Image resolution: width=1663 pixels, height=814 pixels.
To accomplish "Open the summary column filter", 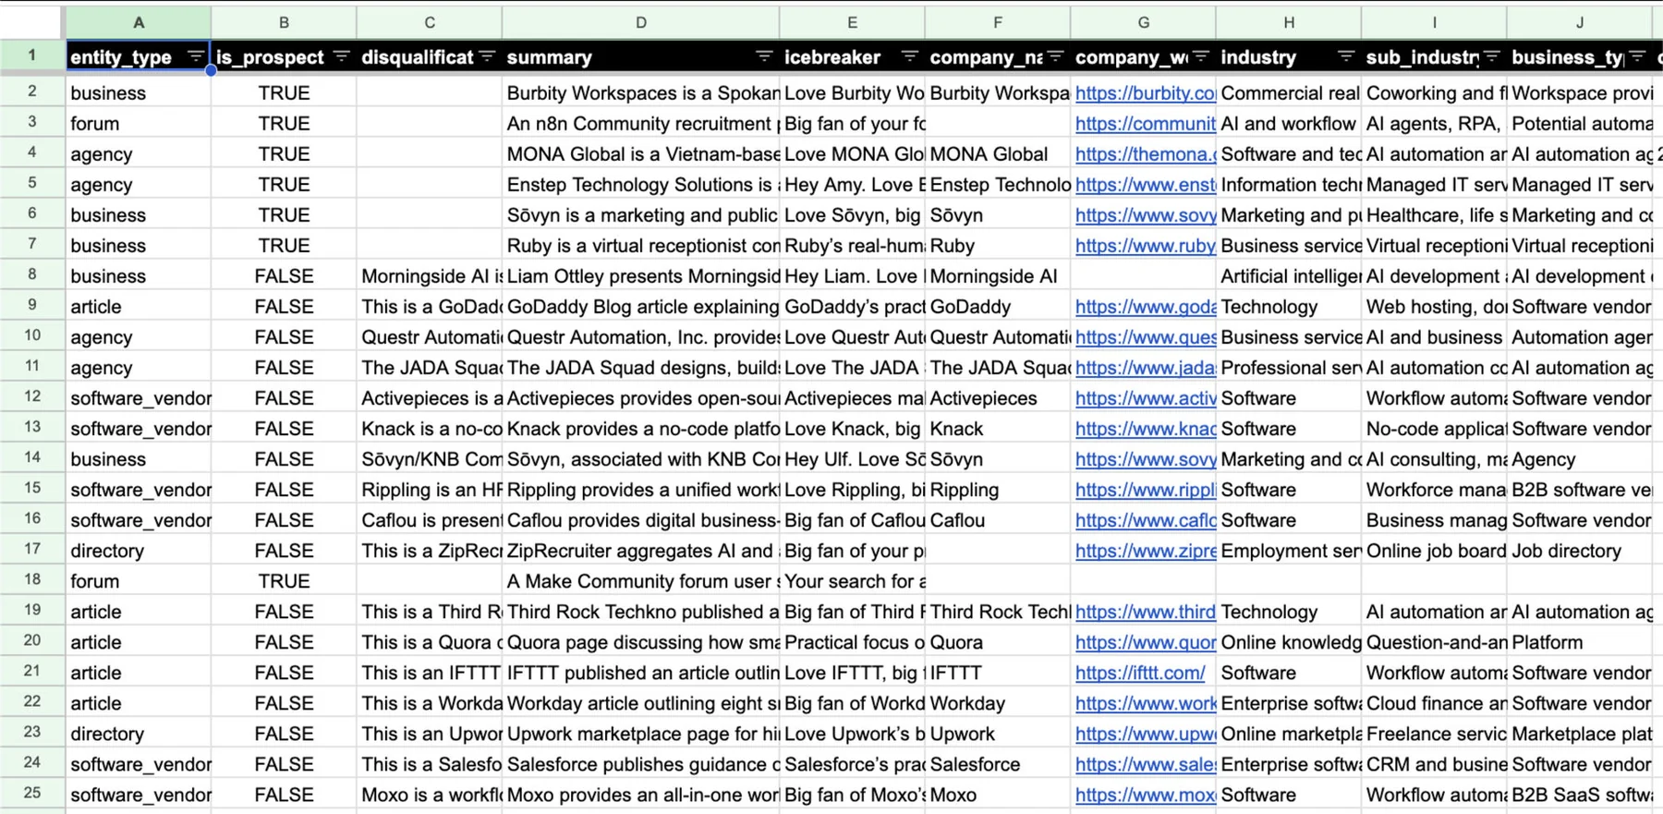I will [764, 56].
